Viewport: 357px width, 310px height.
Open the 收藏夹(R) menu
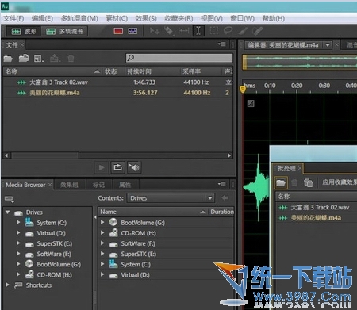178,18
